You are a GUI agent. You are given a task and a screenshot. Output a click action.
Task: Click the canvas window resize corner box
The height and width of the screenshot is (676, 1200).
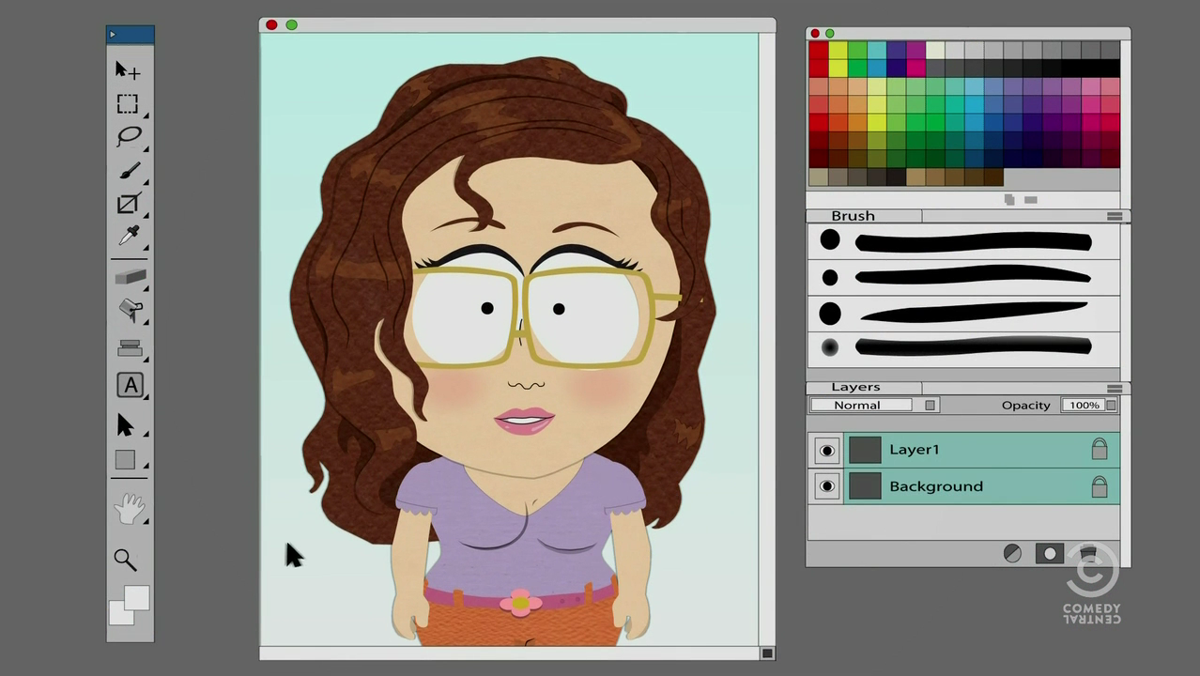pyautogui.click(x=767, y=653)
